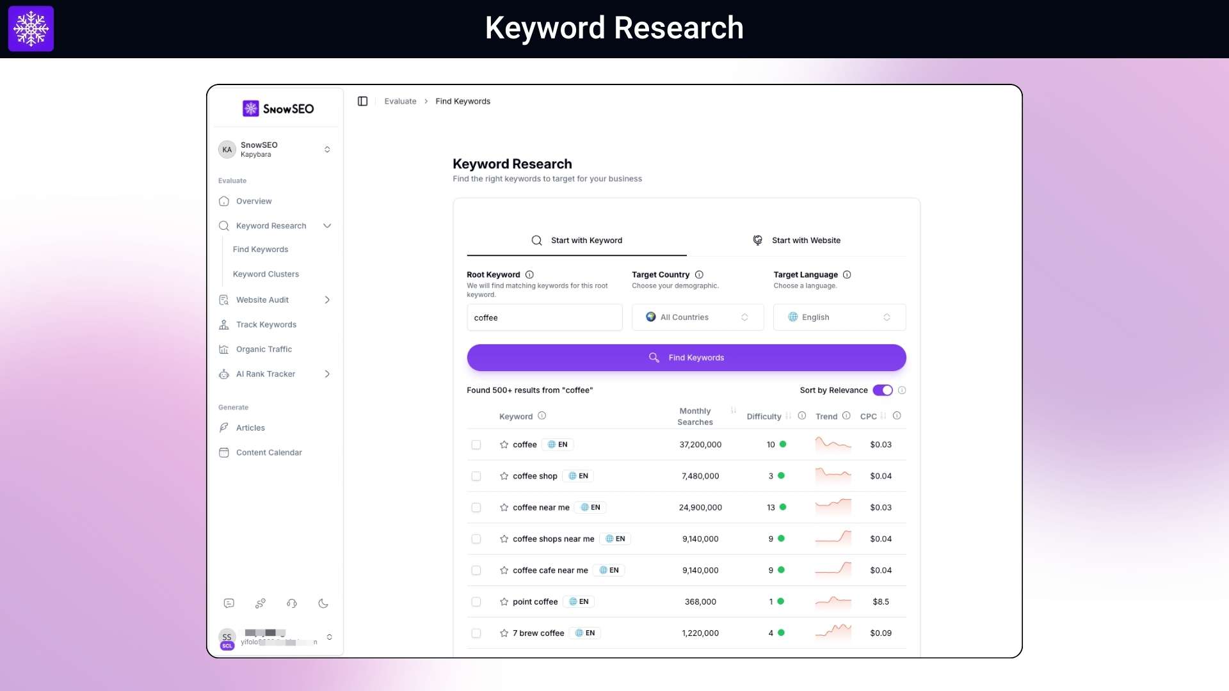Screen dimensions: 1229x691
Task: Collapse the Keyword Research menu chevron
Action: [327, 226]
